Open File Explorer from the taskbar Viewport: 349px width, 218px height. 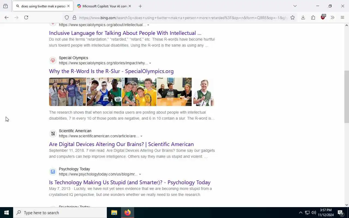click(x=114, y=213)
